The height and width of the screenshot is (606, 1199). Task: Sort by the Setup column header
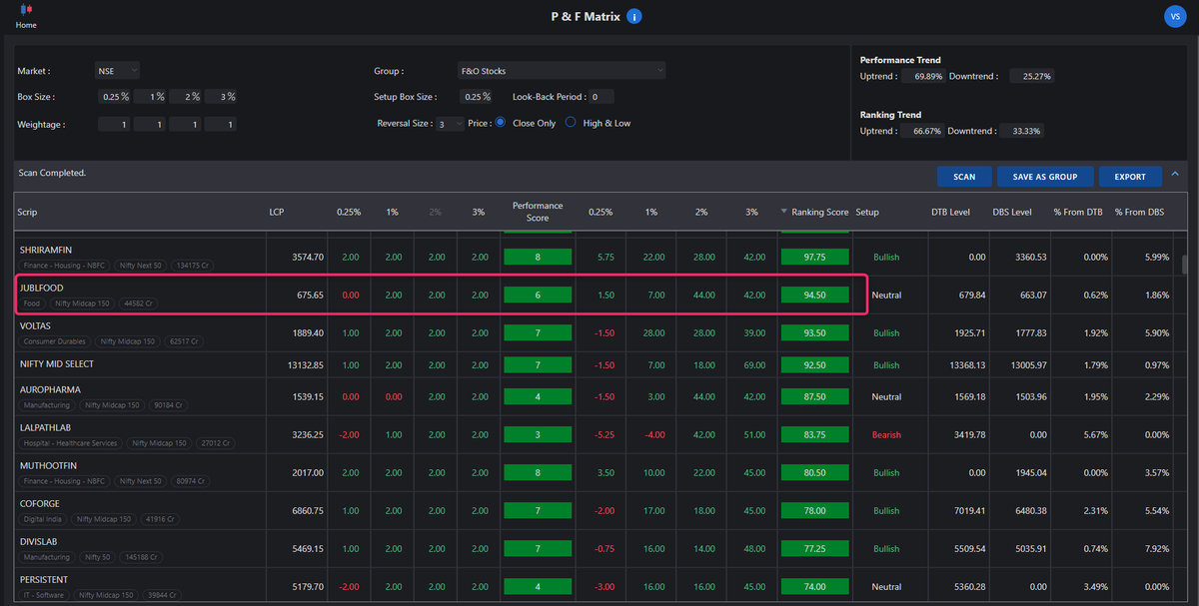867,213
